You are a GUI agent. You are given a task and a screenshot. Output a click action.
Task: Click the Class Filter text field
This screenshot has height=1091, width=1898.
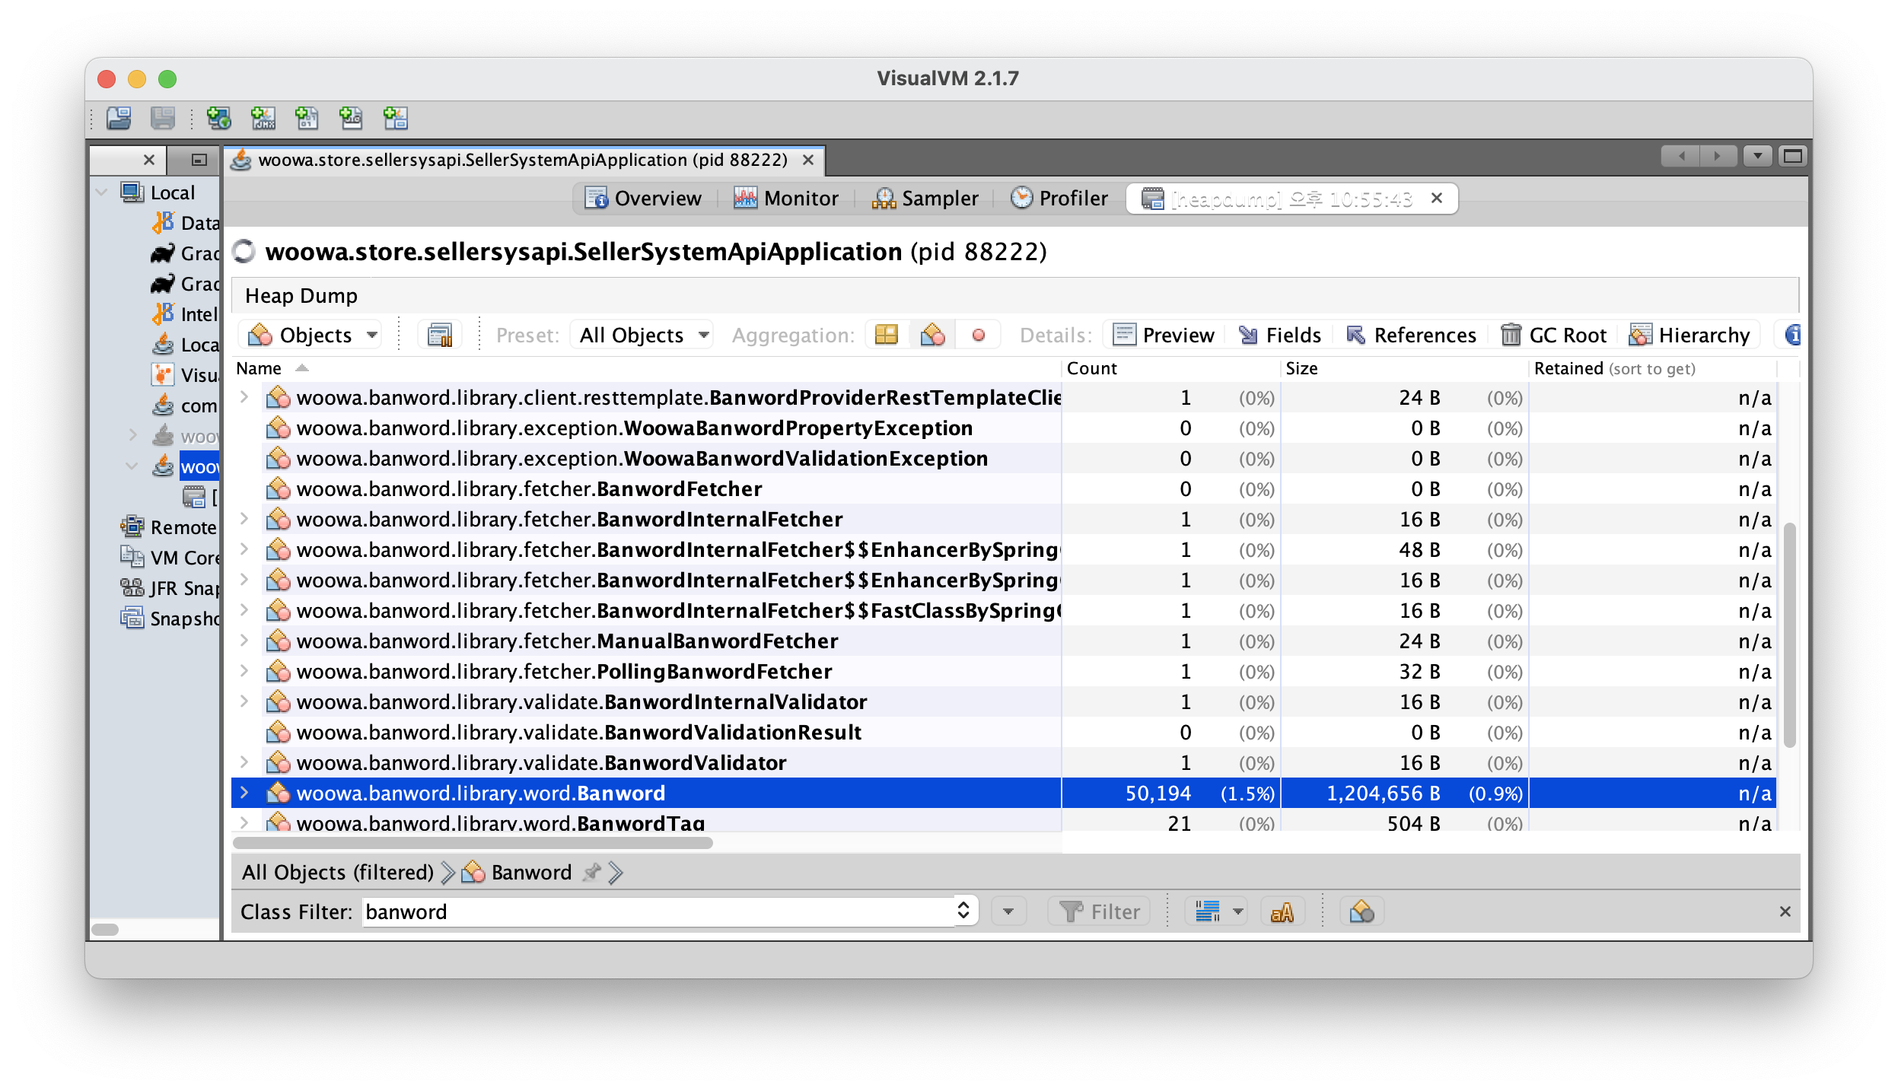tap(658, 911)
